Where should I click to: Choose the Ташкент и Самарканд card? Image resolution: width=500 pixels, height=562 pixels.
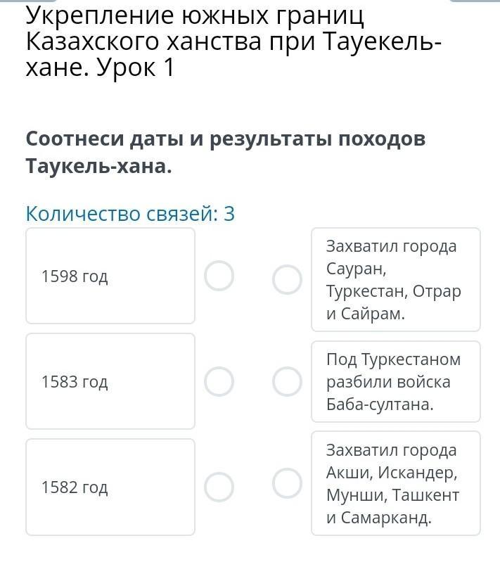pyautogui.click(x=396, y=483)
